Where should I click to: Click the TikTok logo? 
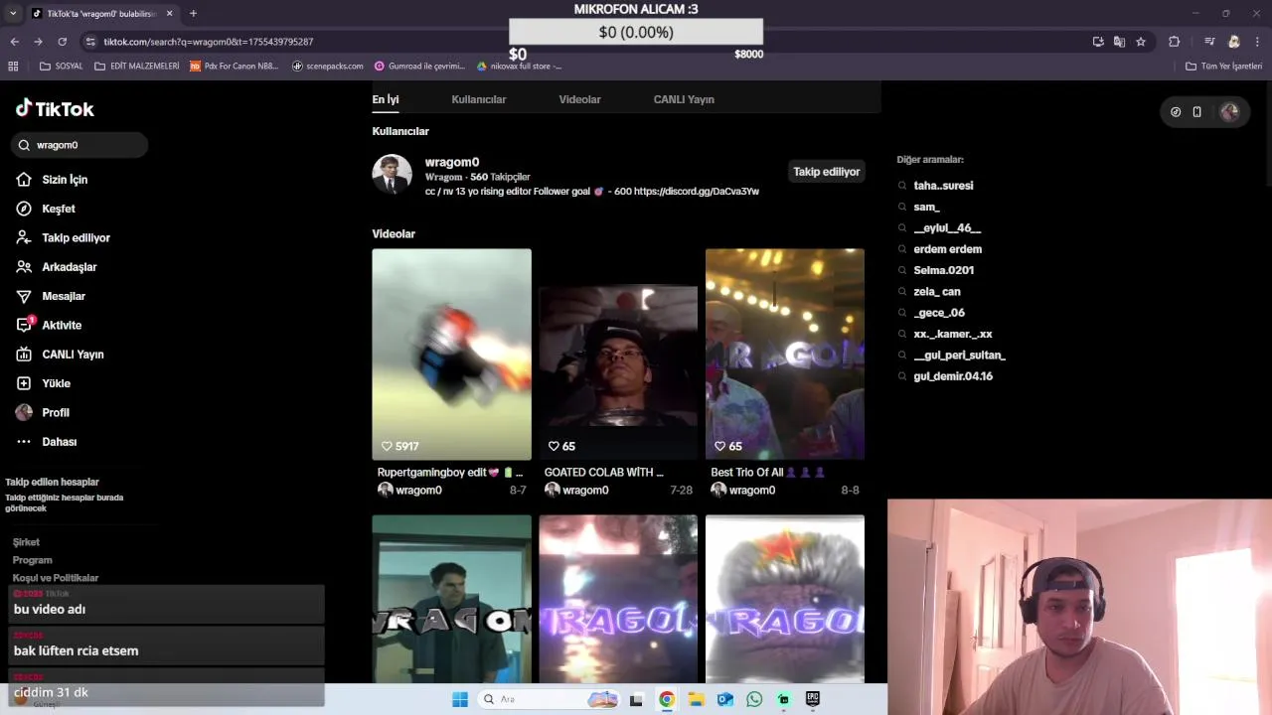55,108
